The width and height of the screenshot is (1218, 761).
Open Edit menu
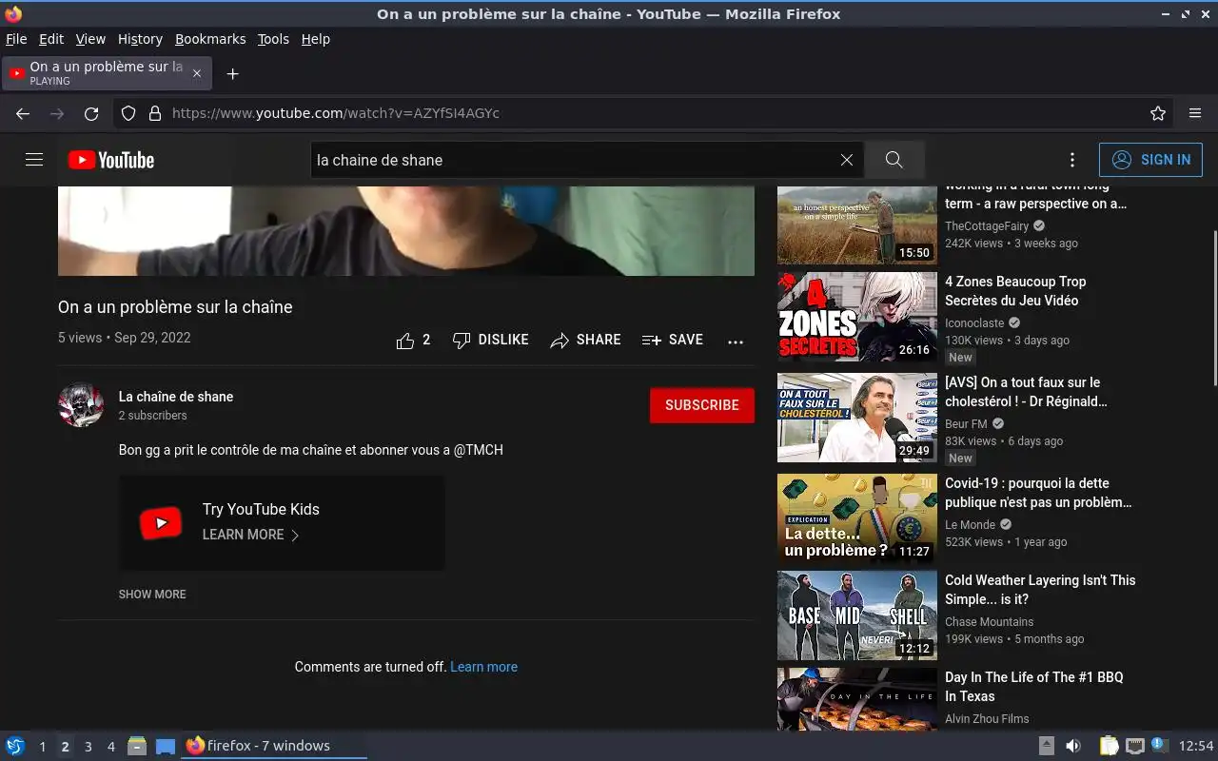(x=51, y=39)
